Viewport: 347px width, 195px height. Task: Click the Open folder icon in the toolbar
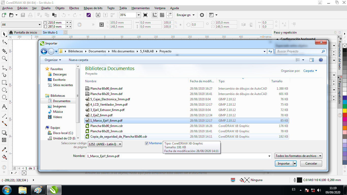click(11, 15)
